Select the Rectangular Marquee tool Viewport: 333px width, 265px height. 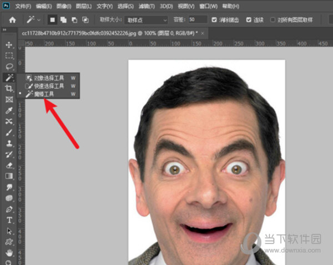click(9, 56)
